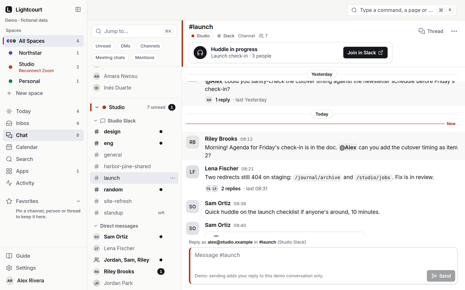Click the huddle headphones icon
This screenshot has height=290, width=465.
click(200, 53)
